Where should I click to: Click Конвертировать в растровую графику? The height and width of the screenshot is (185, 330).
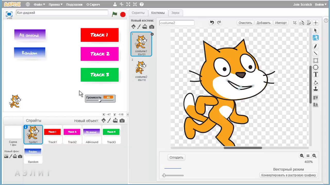pyautogui.click(x=288, y=175)
